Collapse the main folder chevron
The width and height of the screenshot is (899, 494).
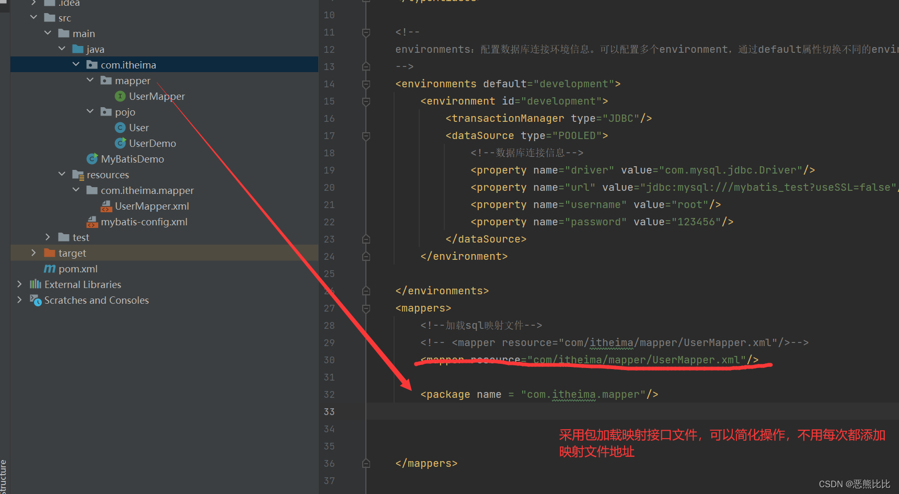tap(48, 33)
